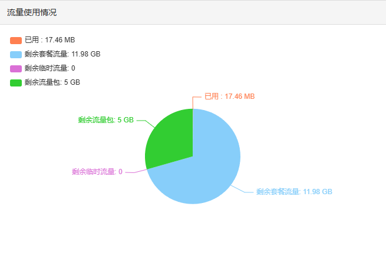Screen dimensions: 386x253
Task: Click the orange 已用: 17.46 MB chart label
Action: coord(229,96)
